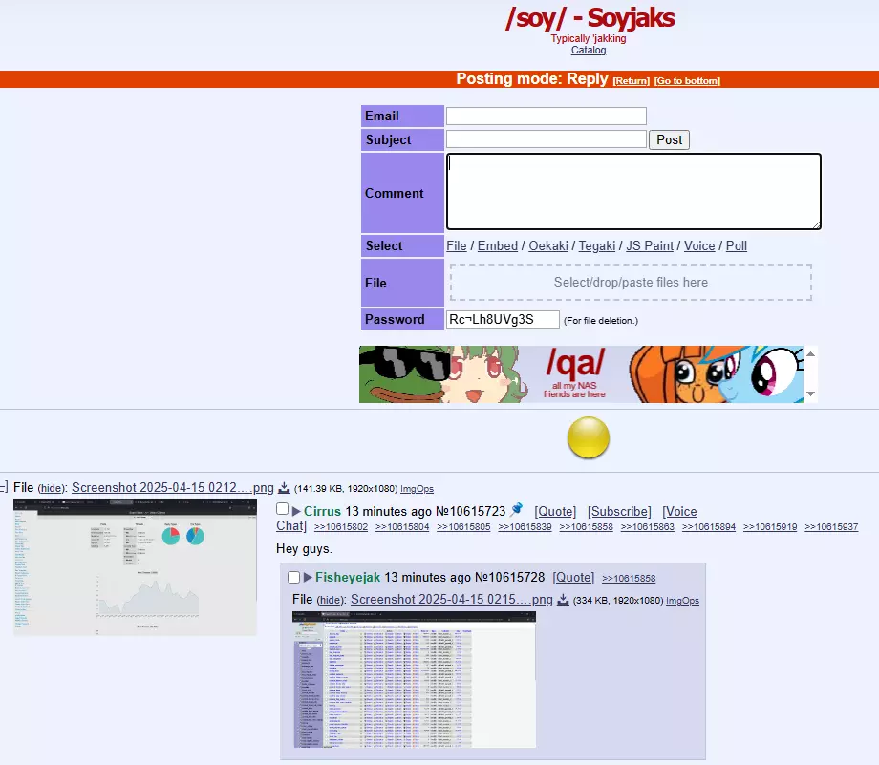This screenshot has width=879, height=765.
Task: Expand post menu triangle beside Fisheyejak
Action: click(308, 578)
